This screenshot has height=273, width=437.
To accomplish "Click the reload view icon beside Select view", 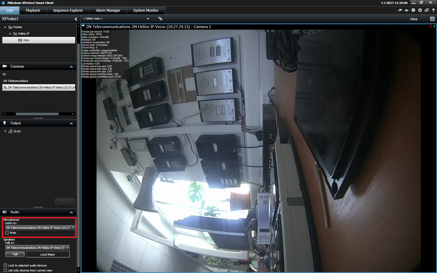I will [160, 19].
